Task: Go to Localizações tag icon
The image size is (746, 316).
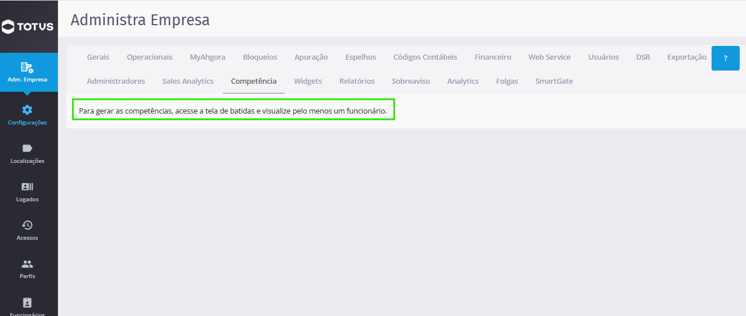Action: coord(28,149)
